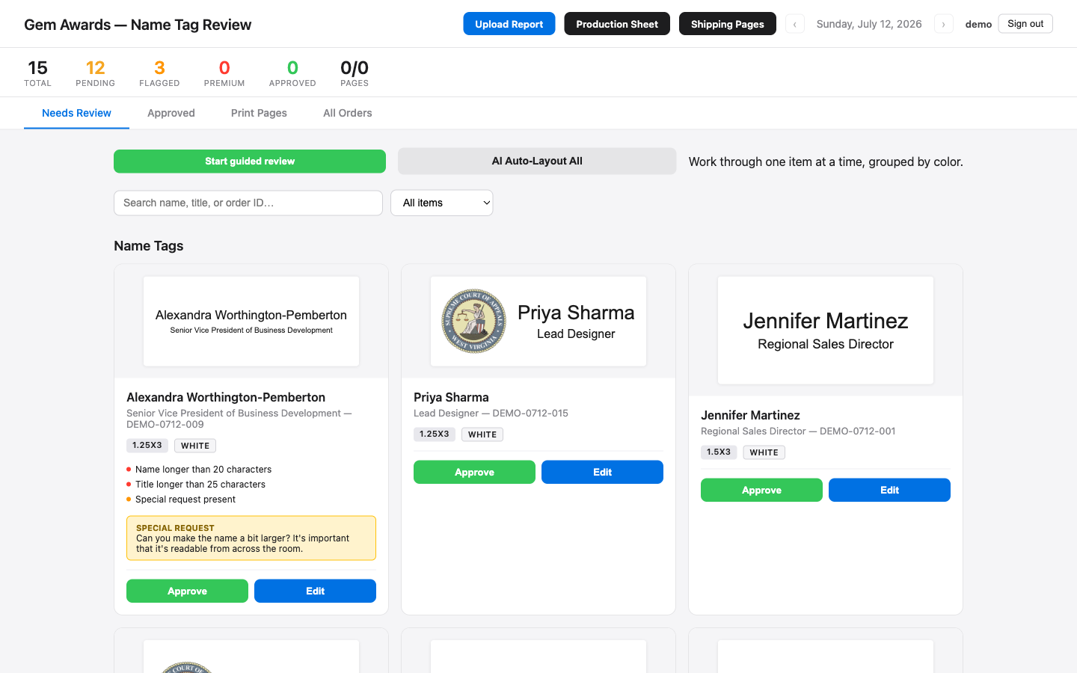Select Jennifer Martinez tag preview

[826, 331]
